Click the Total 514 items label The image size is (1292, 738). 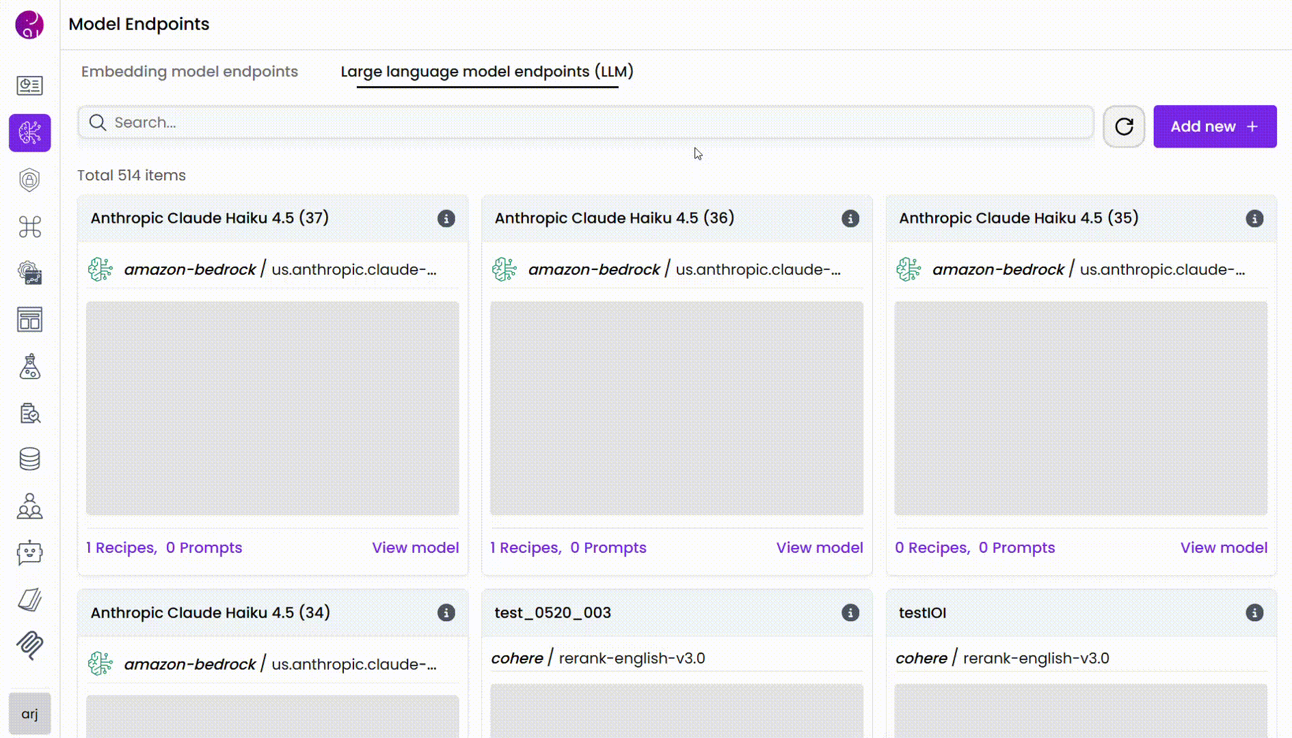coord(131,175)
